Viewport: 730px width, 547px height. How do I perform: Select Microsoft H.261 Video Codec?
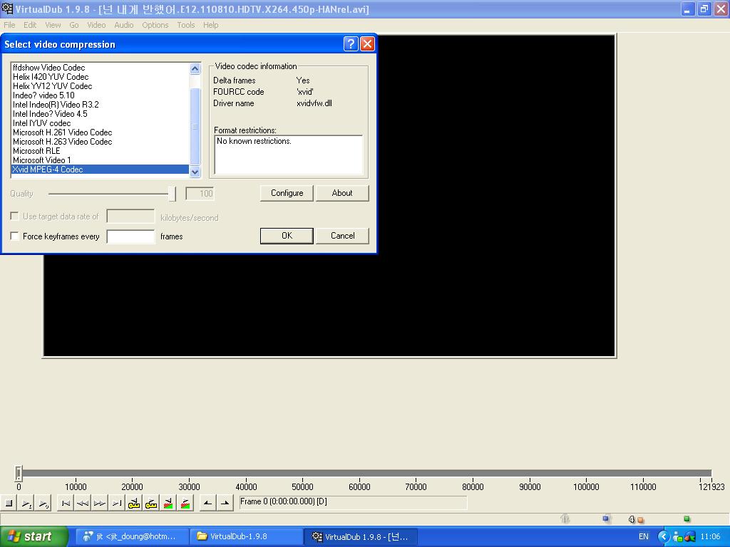(100, 132)
